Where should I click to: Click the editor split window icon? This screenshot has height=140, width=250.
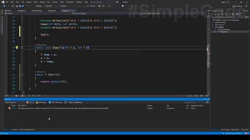pos(208,14)
